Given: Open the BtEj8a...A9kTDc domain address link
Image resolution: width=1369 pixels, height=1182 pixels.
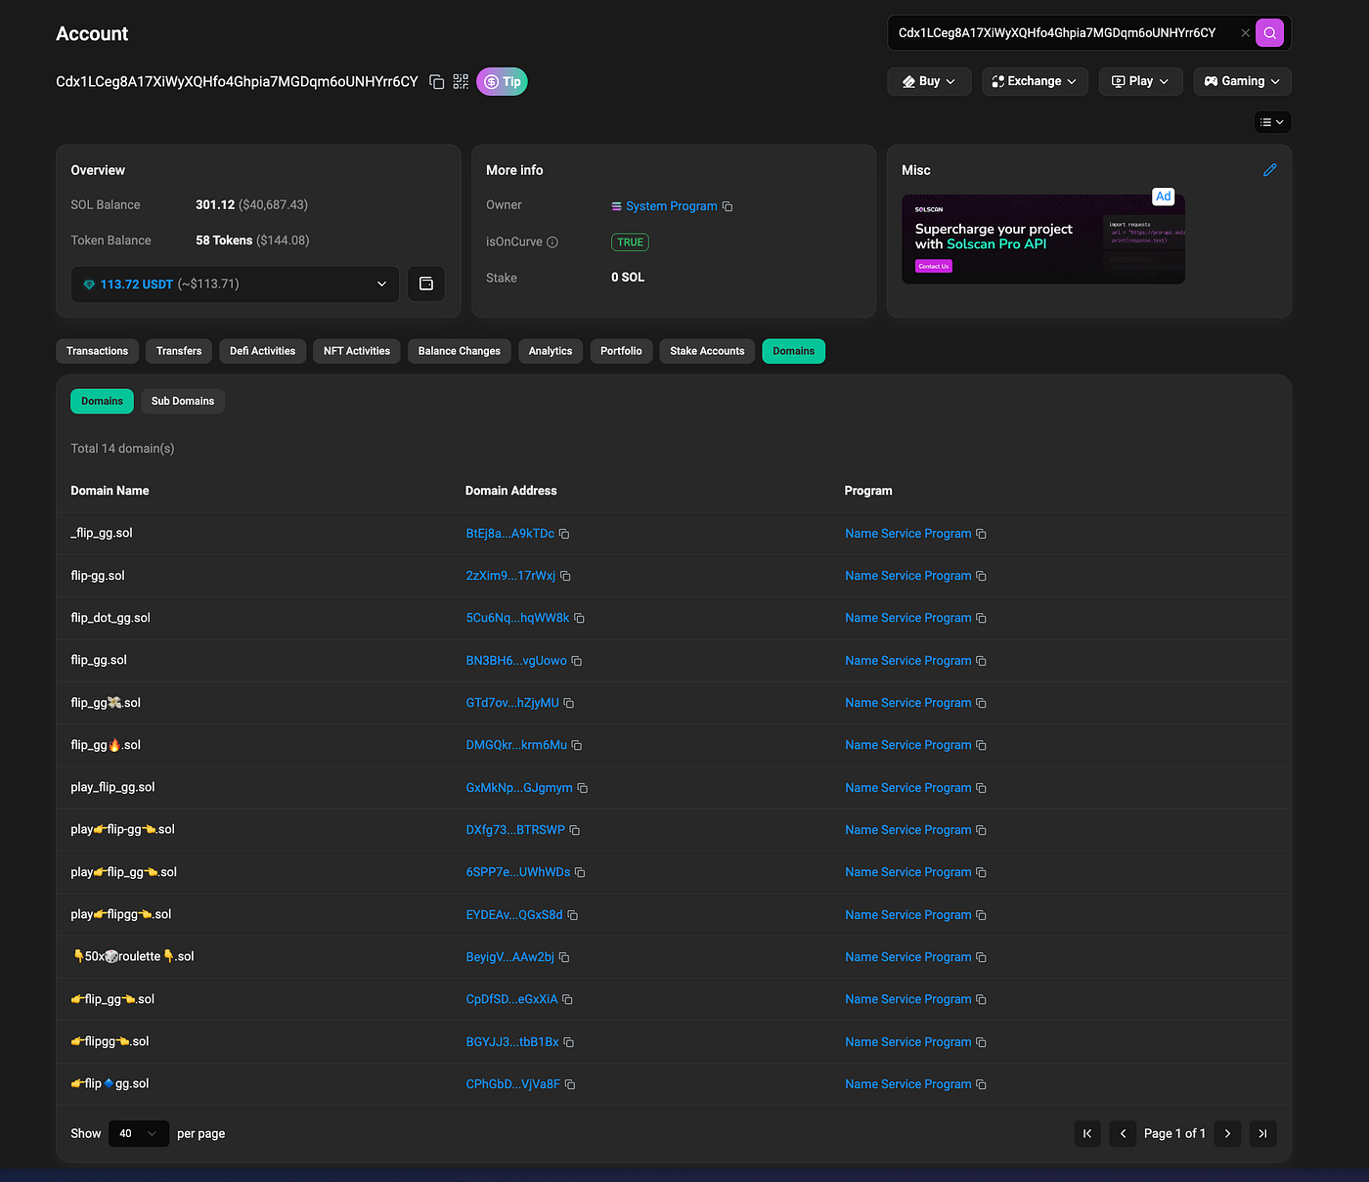Looking at the screenshot, I should 509,534.
